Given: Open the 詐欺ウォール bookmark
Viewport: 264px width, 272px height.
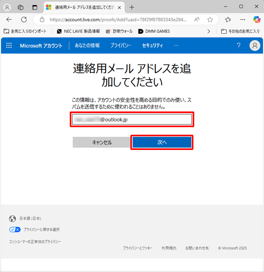Looking at the screenshot, I should 119,31.
